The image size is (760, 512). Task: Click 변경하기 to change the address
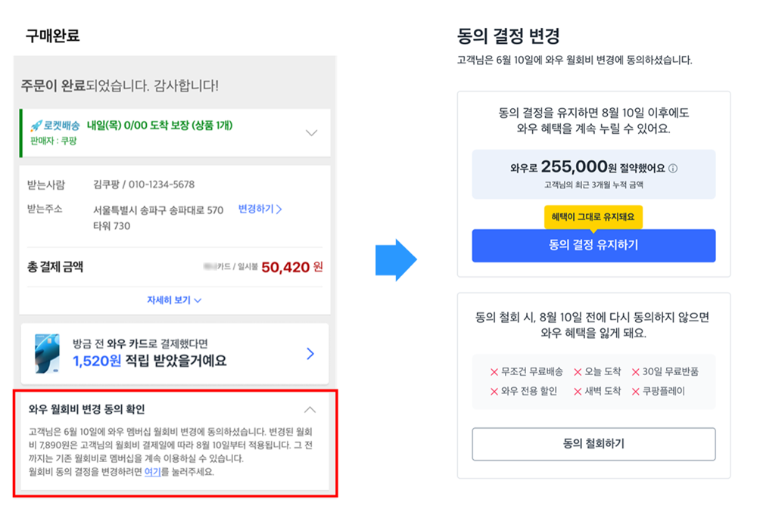260,209
